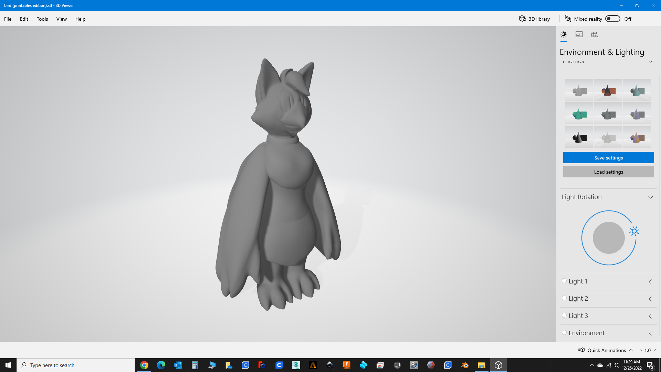Open the Help menu

coord(80,19)
